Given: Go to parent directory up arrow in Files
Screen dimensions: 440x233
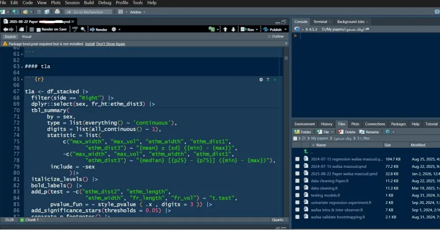Looking at the screenshot, I should click(306, 152).
